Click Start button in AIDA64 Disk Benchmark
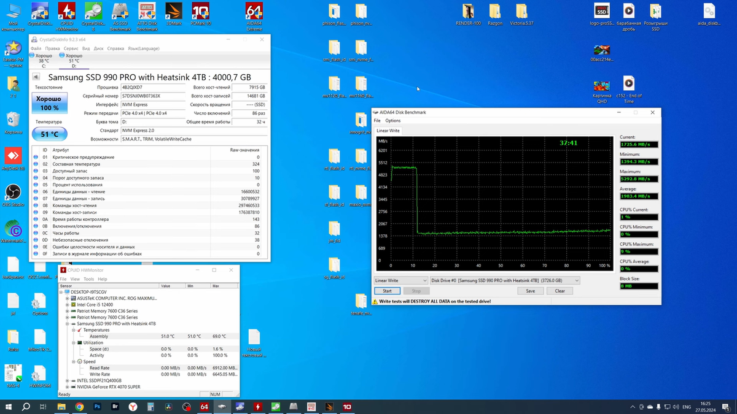 [387, 291]
